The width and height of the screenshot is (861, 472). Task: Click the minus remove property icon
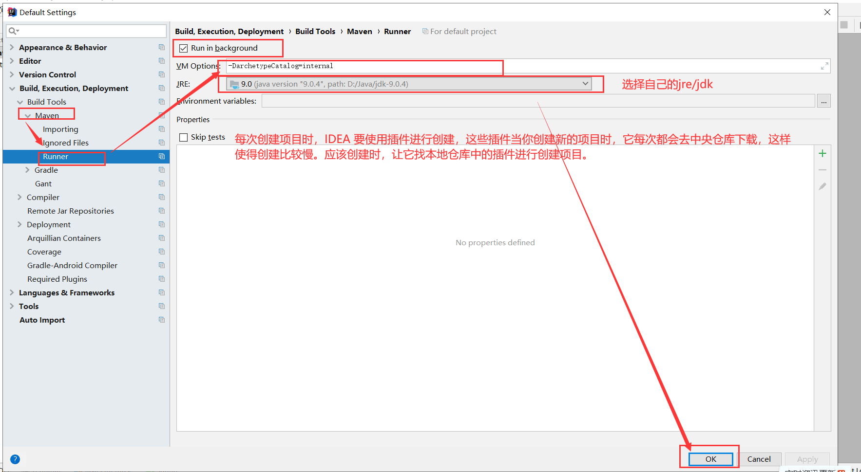tap(823, 170)
